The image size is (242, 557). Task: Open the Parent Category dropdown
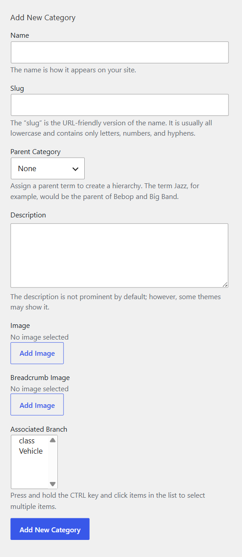(x=48, y=168)
